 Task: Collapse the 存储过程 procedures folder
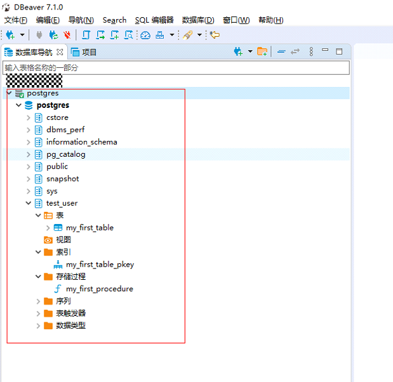38,277
